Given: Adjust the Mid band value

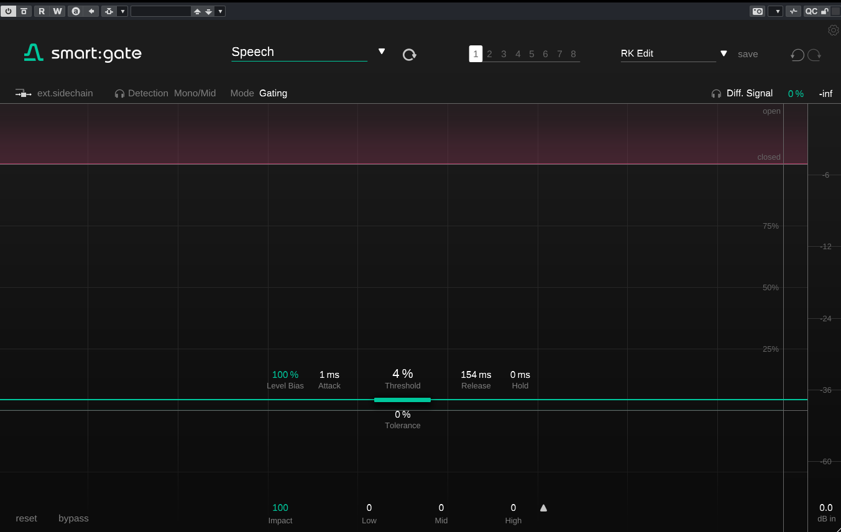Looking at the screenshot, I should pos(441,508).
